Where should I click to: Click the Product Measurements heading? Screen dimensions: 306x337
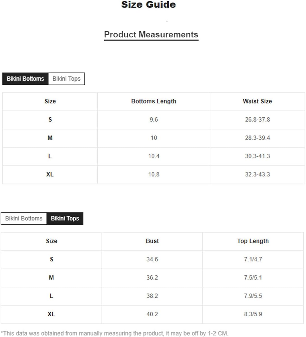(x=151, y=34)
